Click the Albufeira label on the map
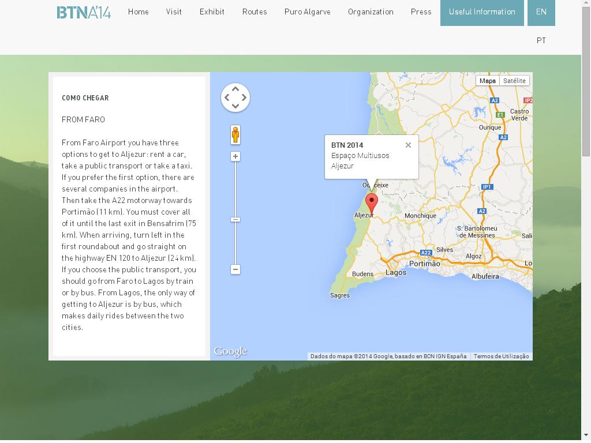This screenshot has height=443, width=591. 485,276
